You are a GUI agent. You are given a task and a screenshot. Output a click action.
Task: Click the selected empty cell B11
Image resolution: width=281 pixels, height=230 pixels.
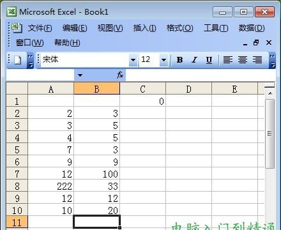[96, 222]
